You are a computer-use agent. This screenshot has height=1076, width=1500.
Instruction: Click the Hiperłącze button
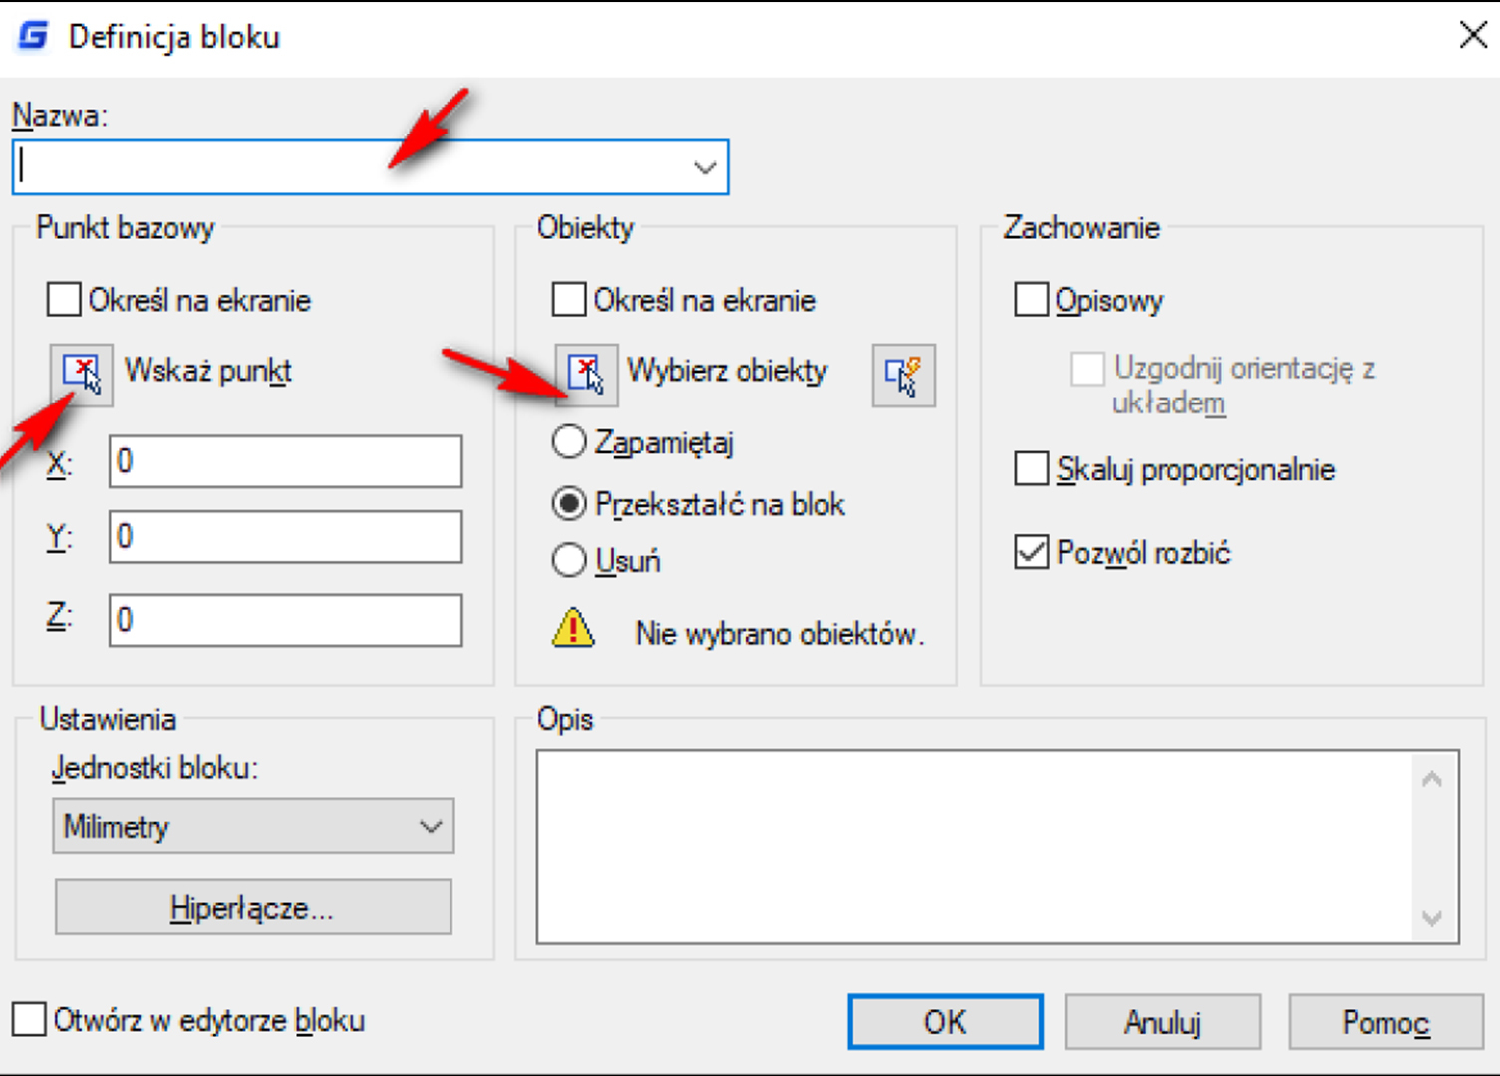coord(253,907)
